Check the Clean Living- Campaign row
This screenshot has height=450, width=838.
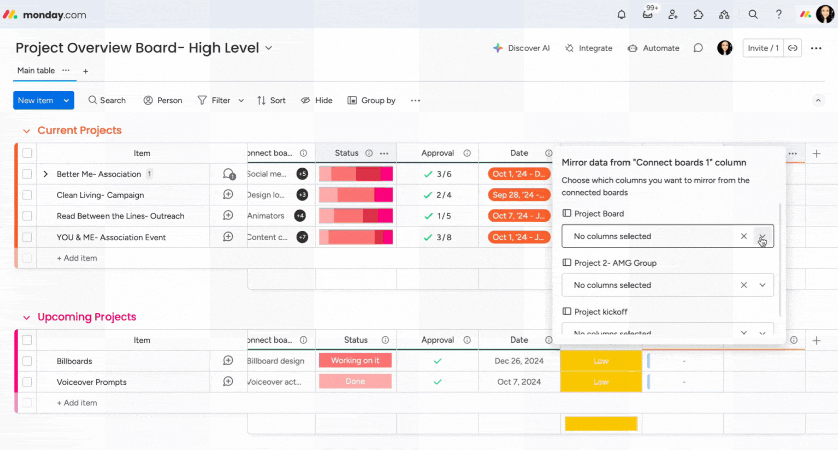[x=27, y=195]
